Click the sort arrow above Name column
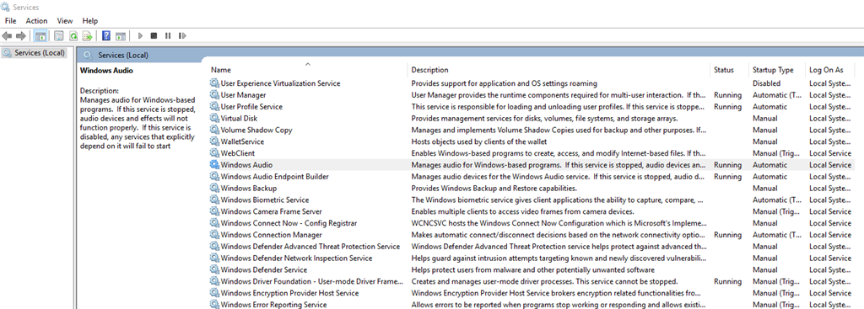This screenshot has width=864, height=309. coord(308,64)
